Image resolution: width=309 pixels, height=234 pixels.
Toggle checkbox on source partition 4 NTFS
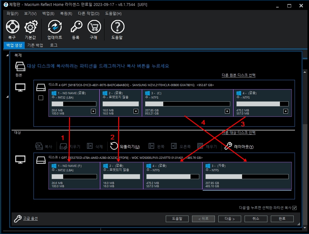click(x=286, y=111)
